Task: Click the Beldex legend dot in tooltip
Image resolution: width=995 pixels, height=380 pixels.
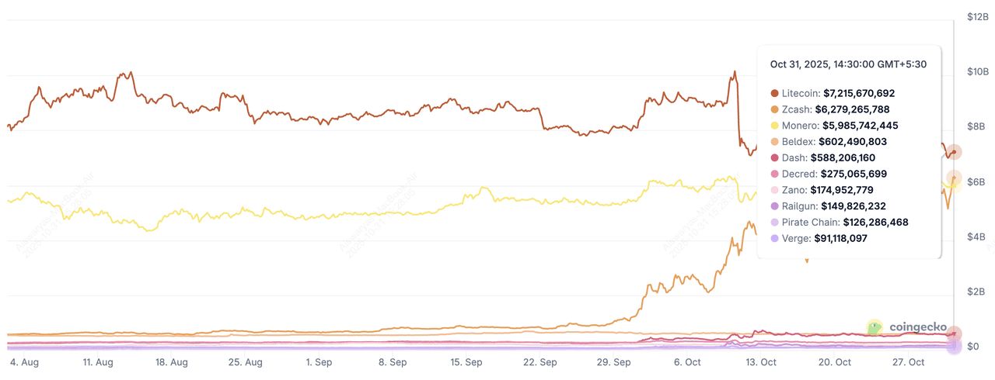Action: pos(774,142)
